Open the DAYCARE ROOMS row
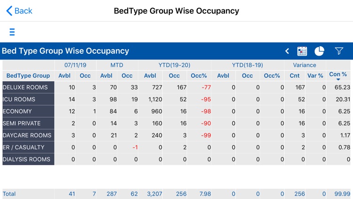353x199 pixels. [28, 135]
